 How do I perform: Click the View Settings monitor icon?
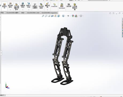point(81,16)
